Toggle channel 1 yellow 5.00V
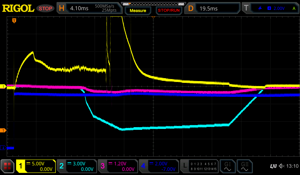Viewport: 300px width, 175px height. point(36,166)
